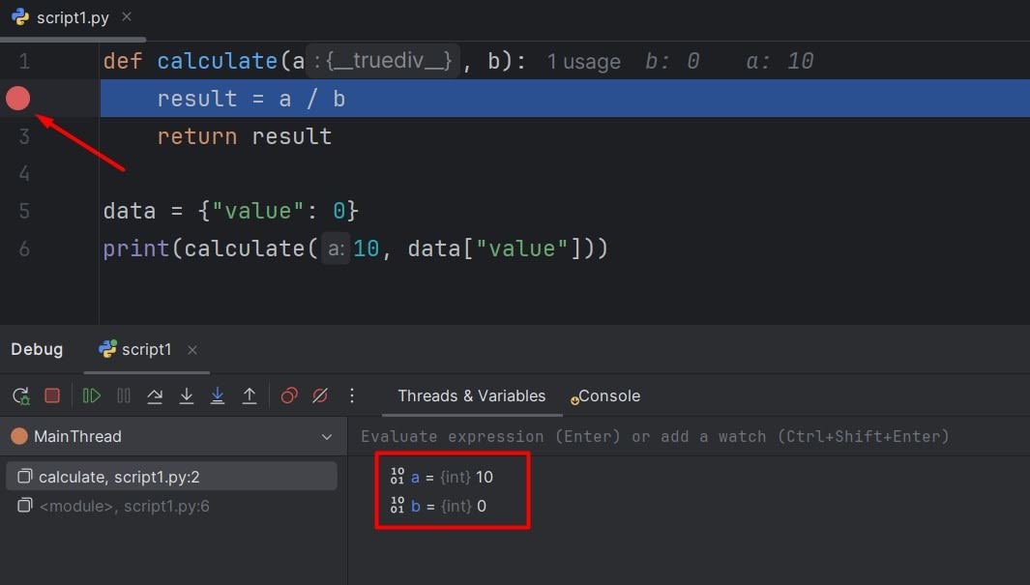The image size is (1030, 585).
Task: Click line number 3 in gutter
Action: (24, 136)
